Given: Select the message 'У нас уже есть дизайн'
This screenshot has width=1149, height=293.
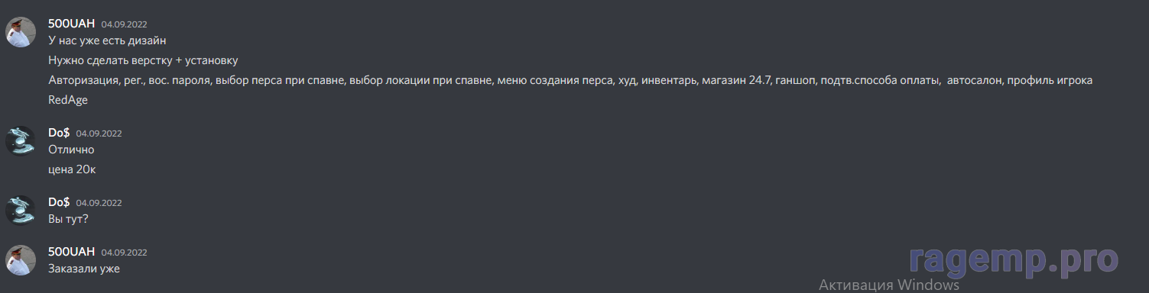Looking at the screenshot, I should (107, 40).
